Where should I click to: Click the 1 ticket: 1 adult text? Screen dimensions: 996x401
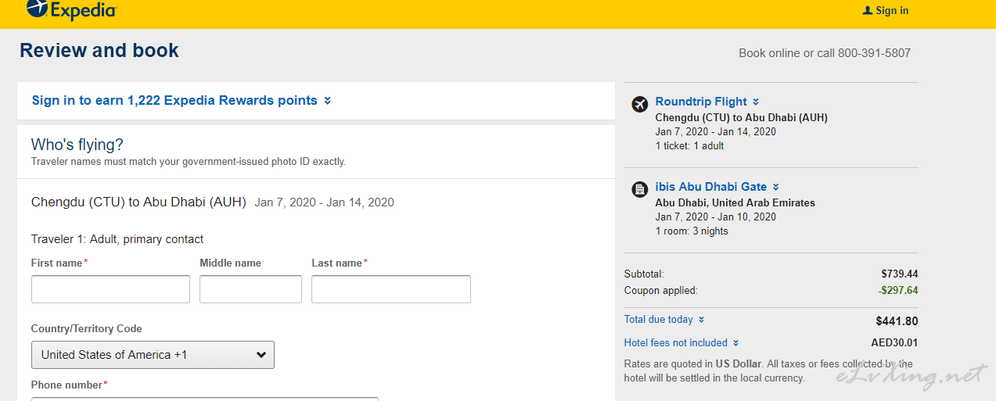point(690,146)
